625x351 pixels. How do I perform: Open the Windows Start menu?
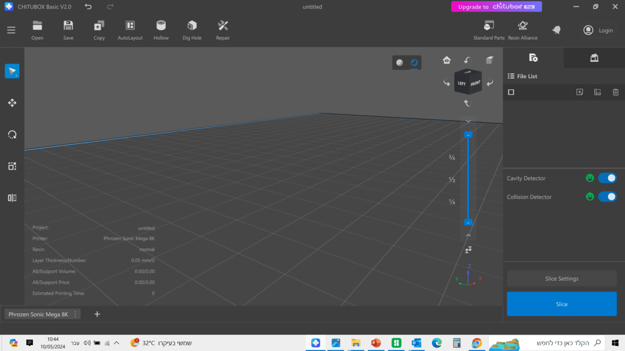[x=615, y=343]
